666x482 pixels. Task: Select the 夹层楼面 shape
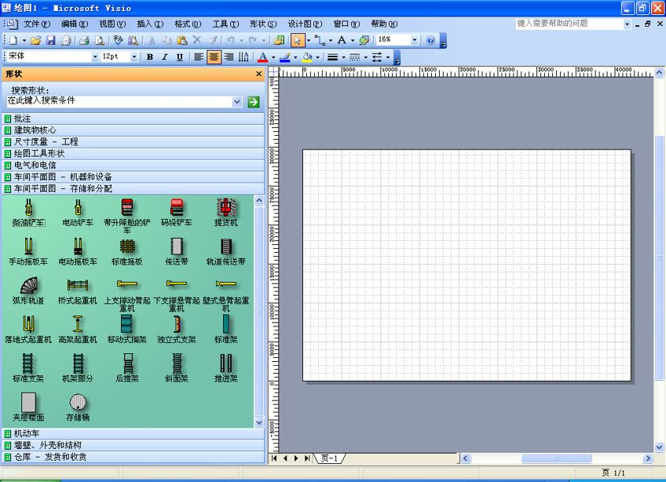point(28,407)
